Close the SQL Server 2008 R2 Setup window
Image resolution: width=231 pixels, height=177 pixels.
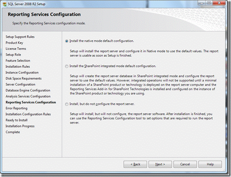(x=219, y=3)
